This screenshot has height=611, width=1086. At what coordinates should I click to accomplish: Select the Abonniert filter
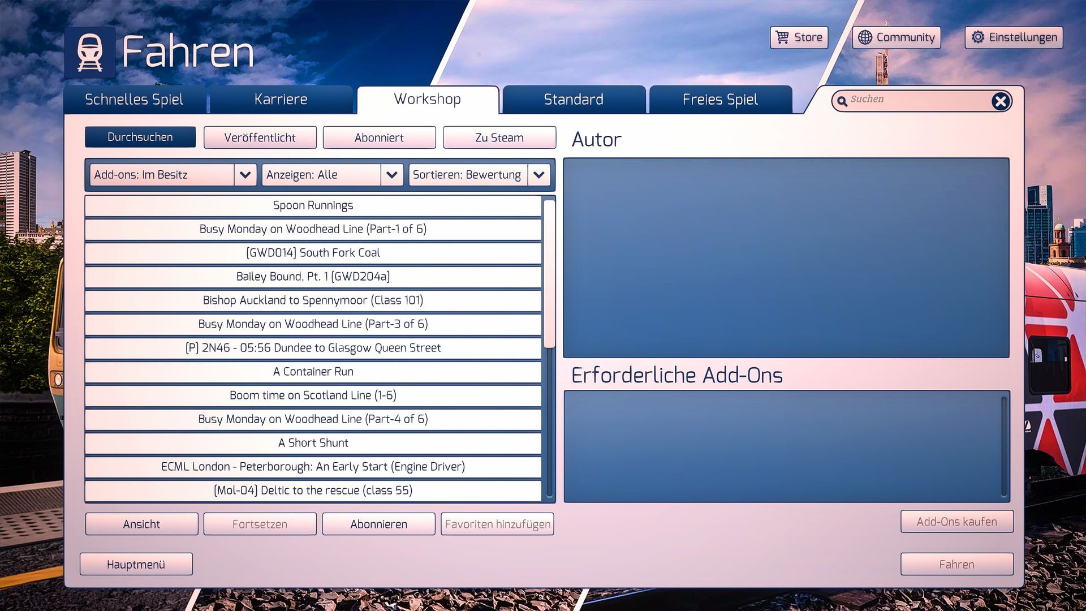tap(379, 137)
